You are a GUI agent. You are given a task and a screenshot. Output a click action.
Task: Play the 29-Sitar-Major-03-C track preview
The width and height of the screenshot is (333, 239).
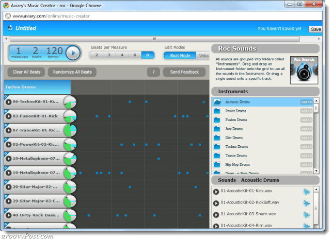(x=8, y=201)
